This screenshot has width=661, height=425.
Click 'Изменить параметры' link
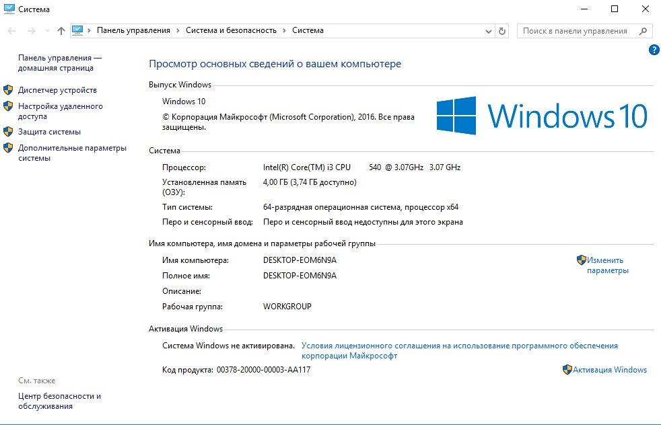[607, 265]
